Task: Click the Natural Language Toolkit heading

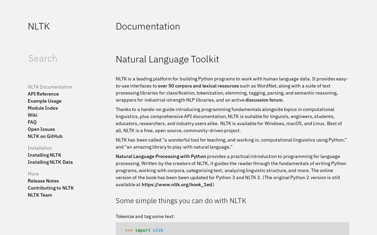Action: point(167,59)
